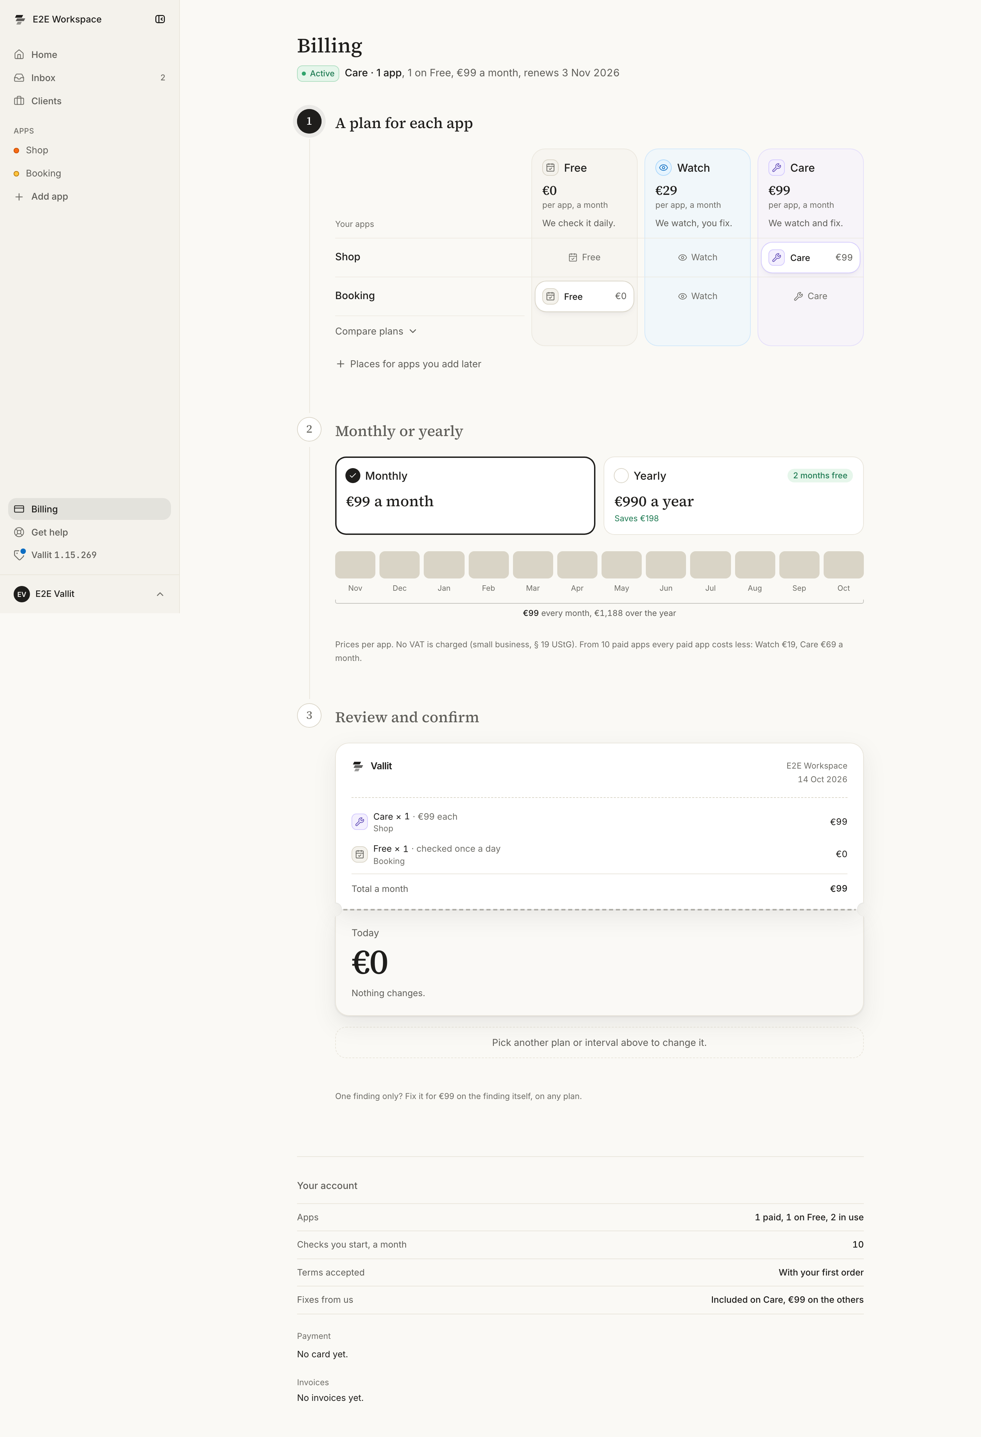The width and height of the screenshot is (981, 1437).
Task: Expand Places for apps you add later
Action: coord(408,364)
